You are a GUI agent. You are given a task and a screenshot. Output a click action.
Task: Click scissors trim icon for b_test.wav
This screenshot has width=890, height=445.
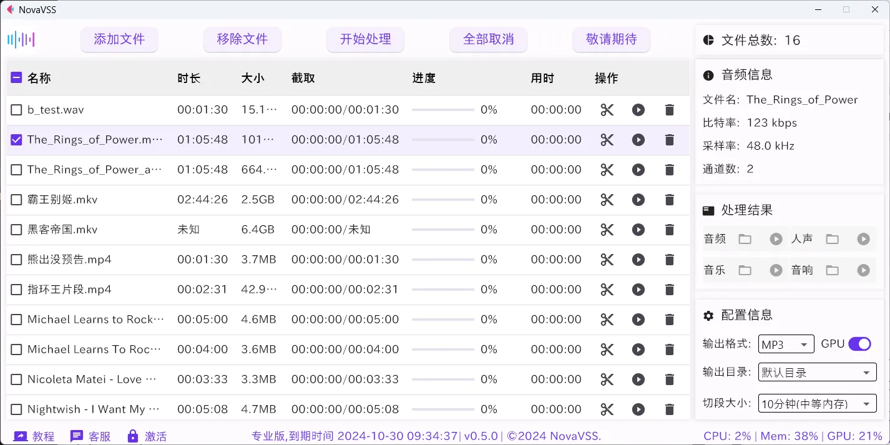point(607,110)
